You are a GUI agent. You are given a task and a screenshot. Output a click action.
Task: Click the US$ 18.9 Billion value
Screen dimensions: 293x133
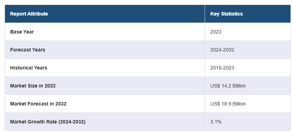(228, 104)
